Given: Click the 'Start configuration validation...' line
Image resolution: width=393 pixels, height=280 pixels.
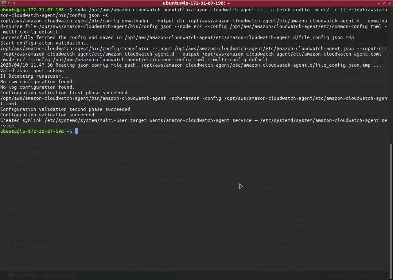Looking at the screenshot, I should (x=46, y=43).
